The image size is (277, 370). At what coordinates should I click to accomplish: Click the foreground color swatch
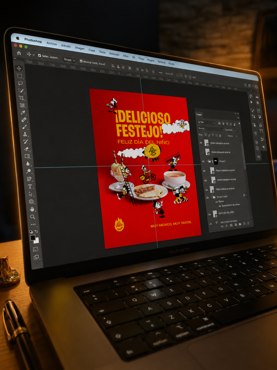[33, 238]
